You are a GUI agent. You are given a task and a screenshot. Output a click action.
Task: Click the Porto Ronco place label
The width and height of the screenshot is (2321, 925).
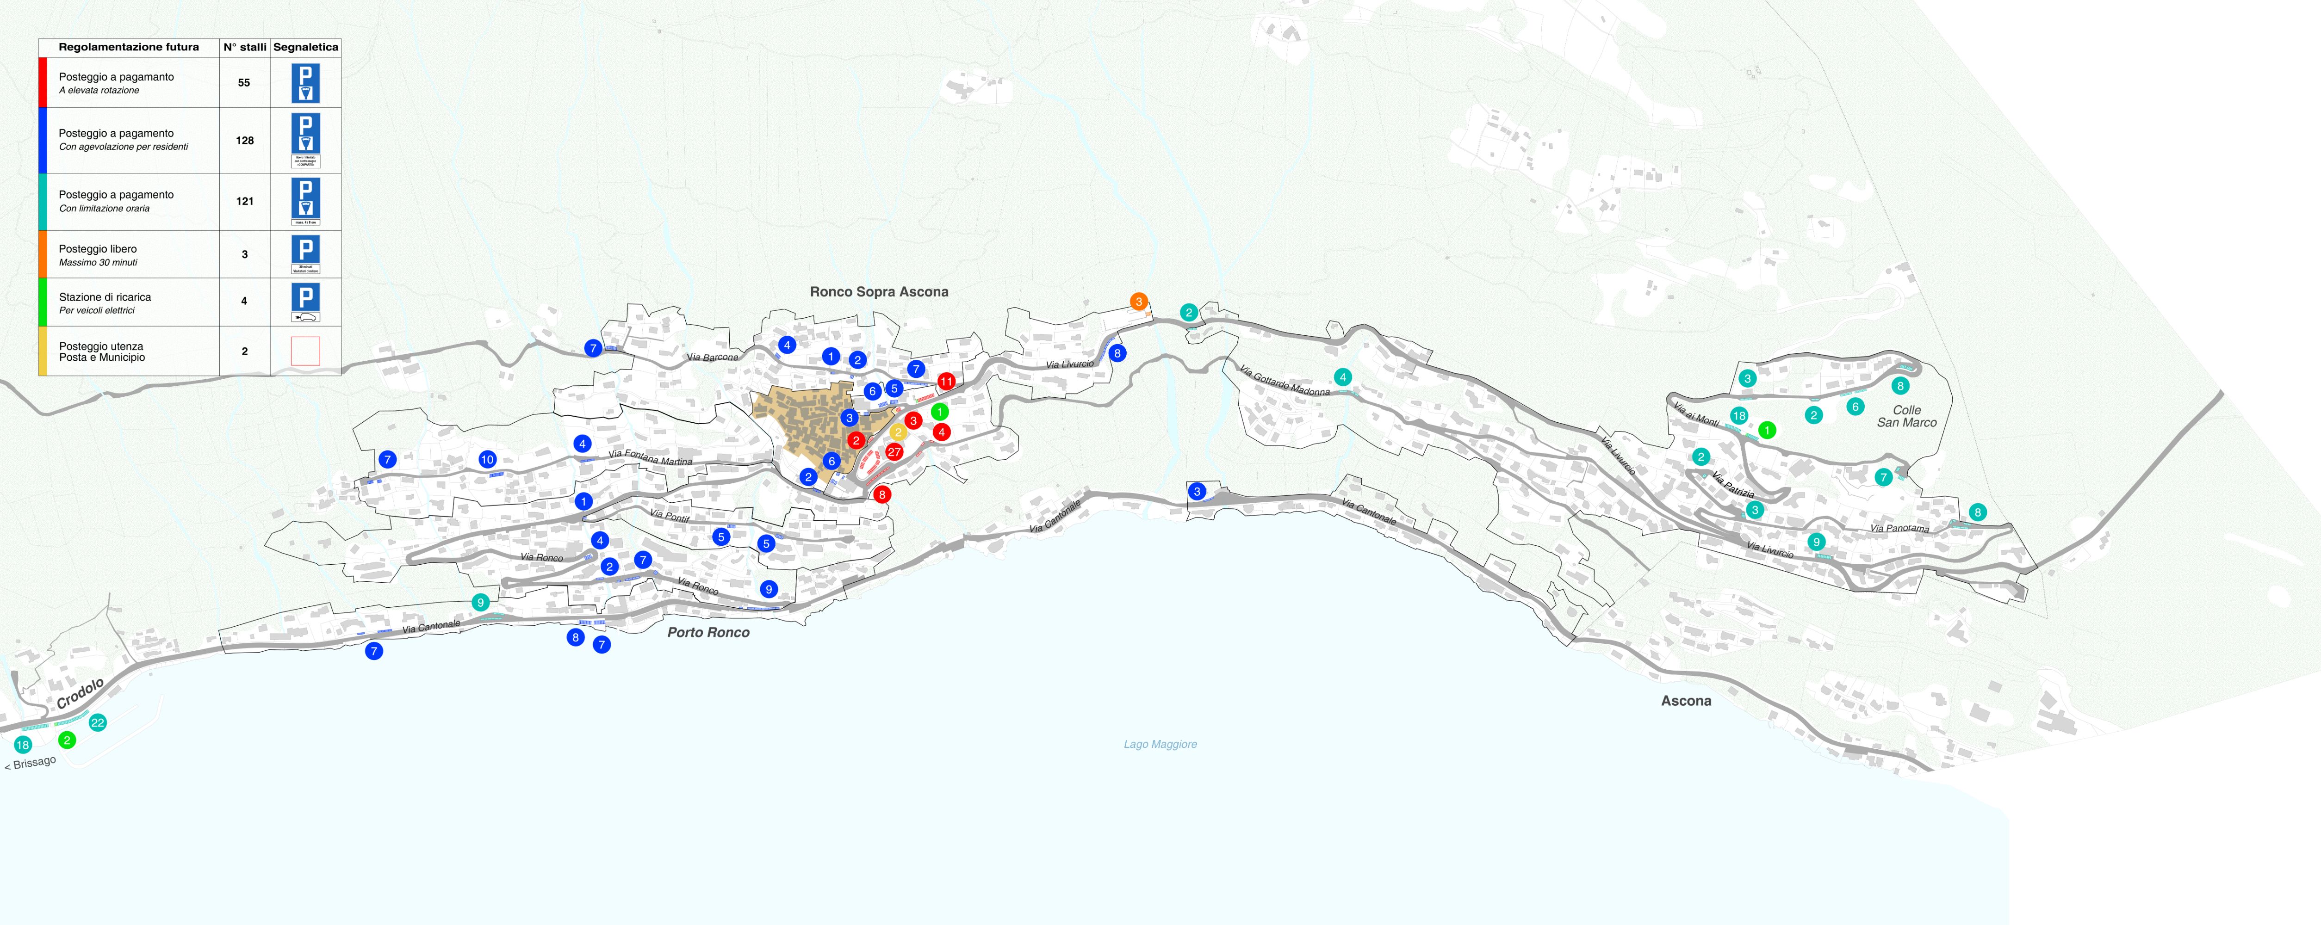708,632
